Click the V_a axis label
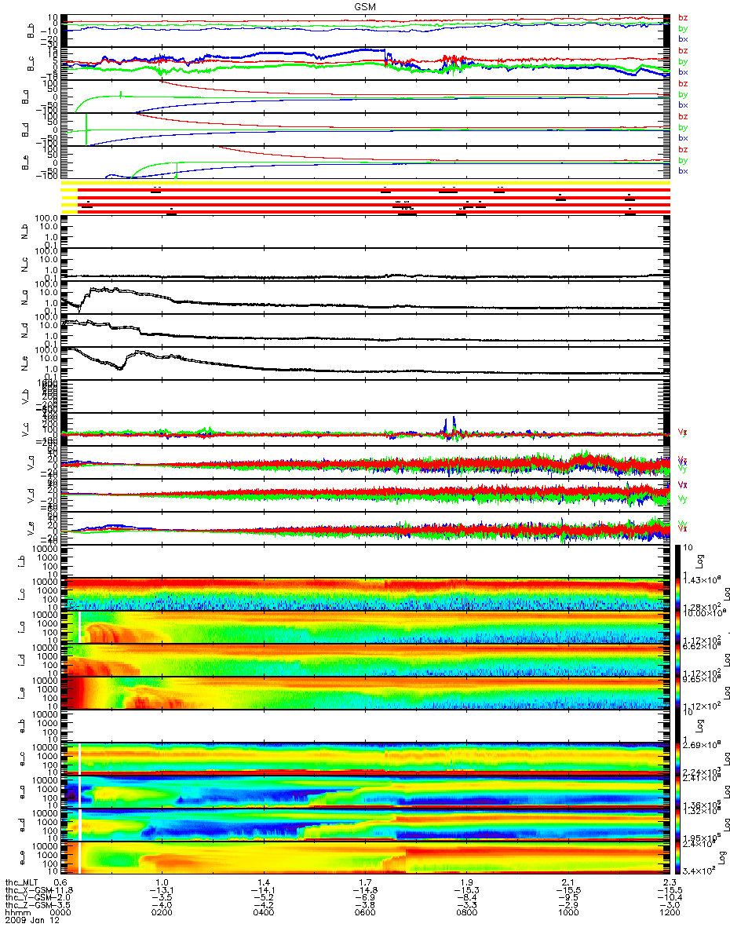The image size is (730, 942). click(31, 462)
